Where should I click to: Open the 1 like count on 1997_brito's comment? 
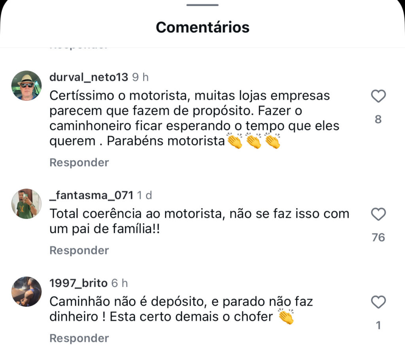coord(379,325)
